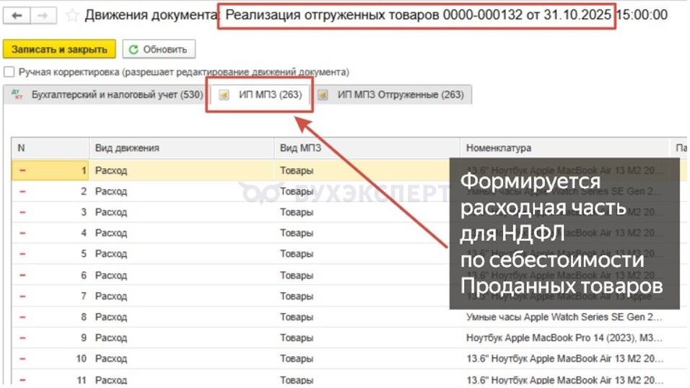Select Умные часы Apple Watch cell in row 8
The height and width of the screenshot is (388, 690).
coord(564,317)
